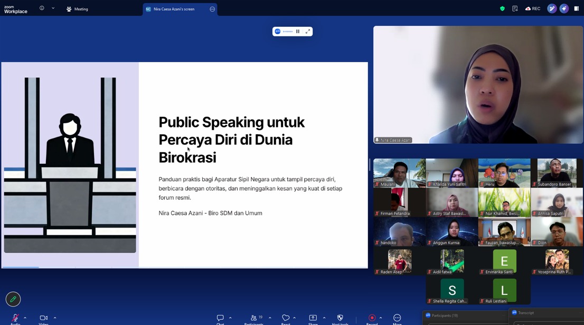584x325 pixels.
Task: Open the Participants list icon
Action: (x=254, y=319)
